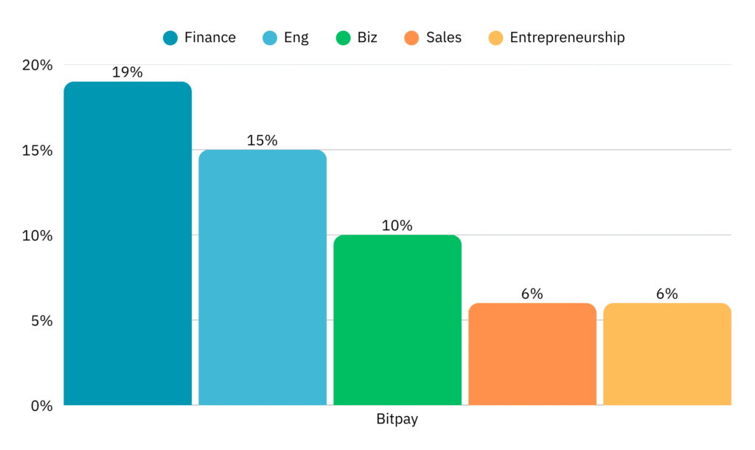Click the Finance legend color dot
The height and width of the screenshot is (450, 755).
click(x=170, y=38)
